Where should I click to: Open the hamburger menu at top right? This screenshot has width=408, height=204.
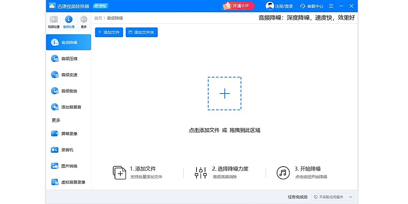coord(331,6)
